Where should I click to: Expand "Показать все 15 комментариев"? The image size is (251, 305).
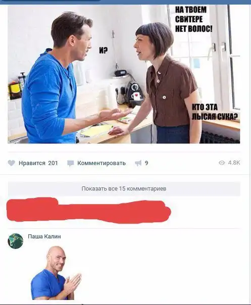tap(124, 188)
